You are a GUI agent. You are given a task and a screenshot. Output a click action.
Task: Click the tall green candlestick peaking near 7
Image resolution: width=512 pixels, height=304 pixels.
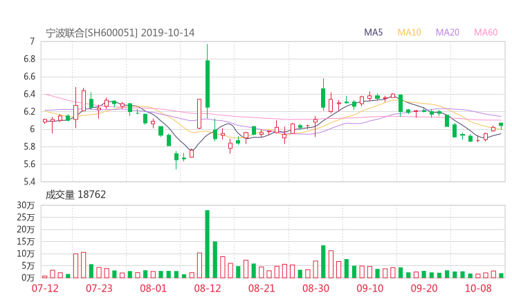tap(208, 83)
